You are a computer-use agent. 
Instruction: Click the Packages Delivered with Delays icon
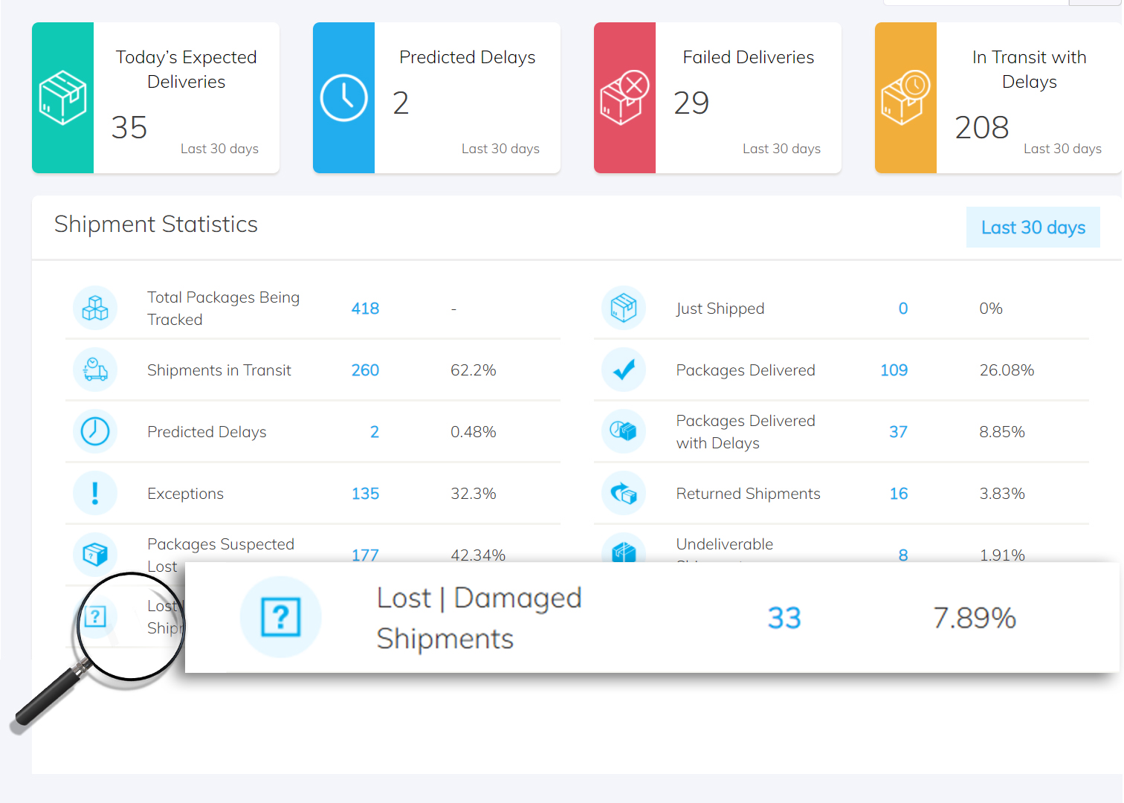624,431
